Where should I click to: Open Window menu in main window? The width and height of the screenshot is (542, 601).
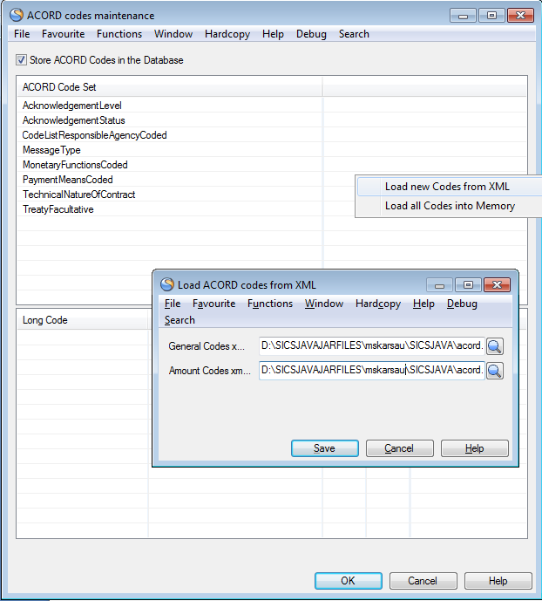point(173,34)
